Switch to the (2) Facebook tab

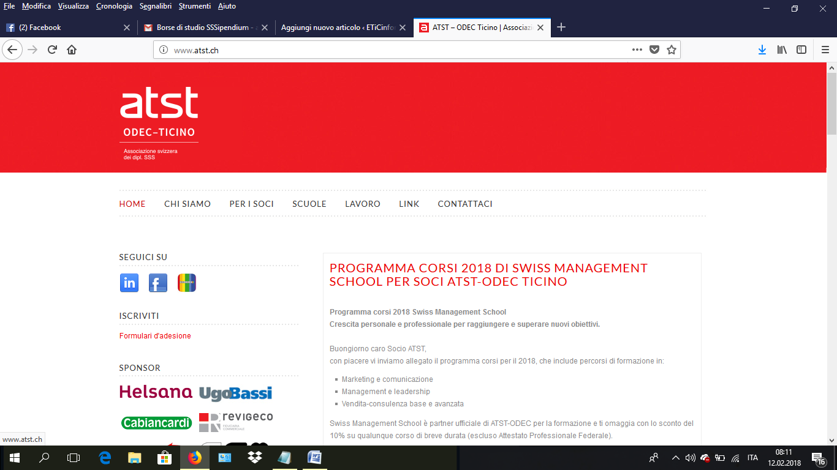click(67, 28)
